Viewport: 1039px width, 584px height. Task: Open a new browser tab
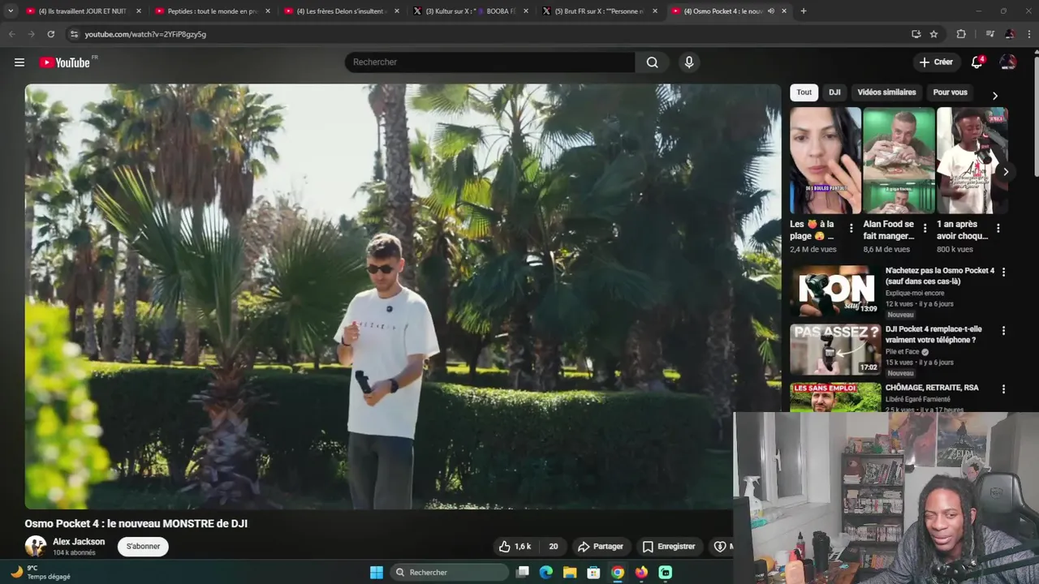pyautogui.click(x=804, y=11)
